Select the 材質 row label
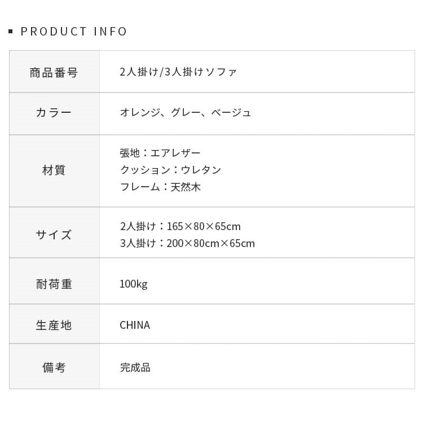Screen dimensions: 423x423 [54, 170]
